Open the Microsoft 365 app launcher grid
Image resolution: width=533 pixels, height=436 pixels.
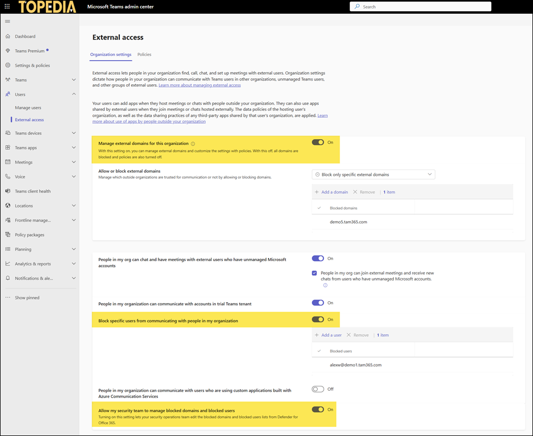(6, 6)
